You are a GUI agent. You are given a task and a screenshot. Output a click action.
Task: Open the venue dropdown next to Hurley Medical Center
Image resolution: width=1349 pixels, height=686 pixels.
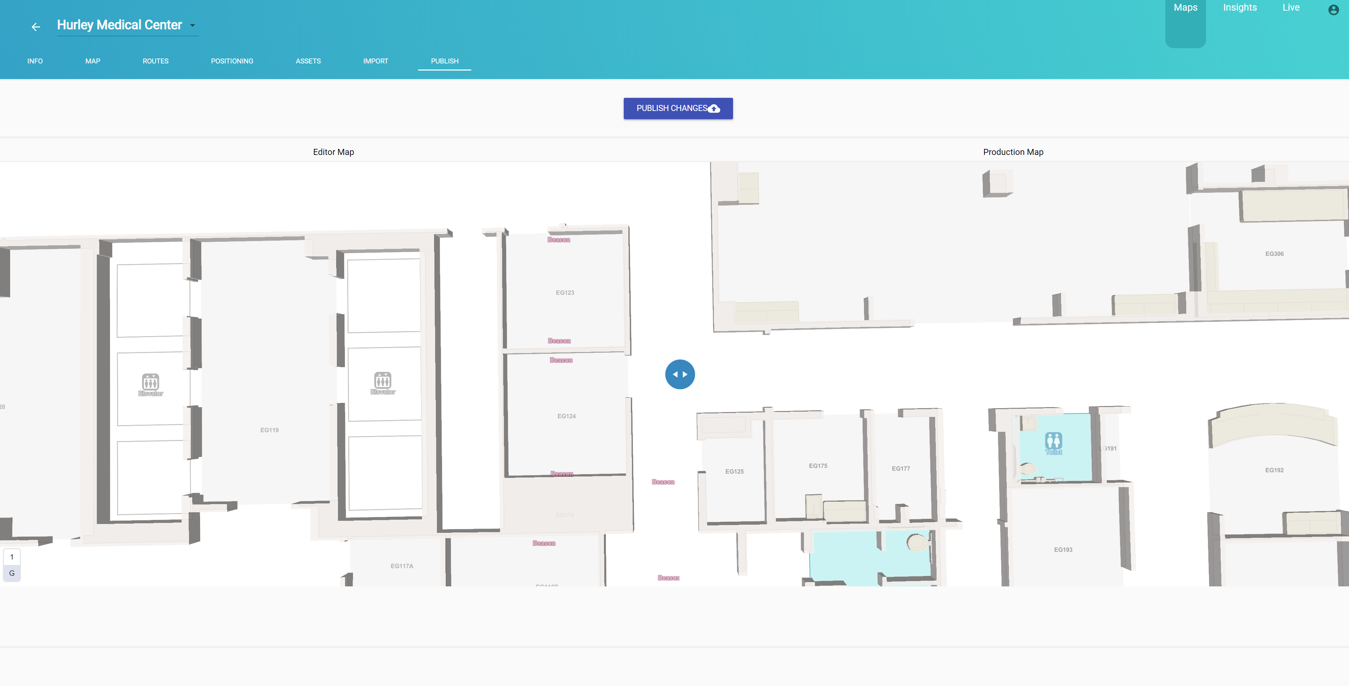tap(192, 24)
